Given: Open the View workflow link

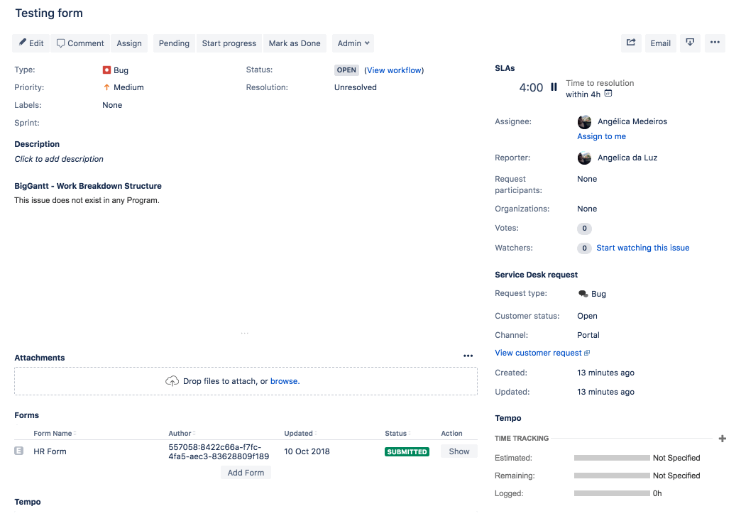Looking at the screenshot, I should pyautogui.click(x=394, y=70).
